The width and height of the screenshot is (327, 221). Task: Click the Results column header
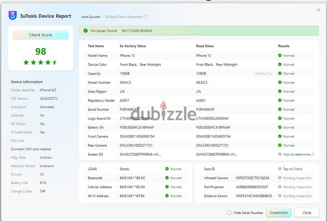pyautogui.click(x=284, y=46)
